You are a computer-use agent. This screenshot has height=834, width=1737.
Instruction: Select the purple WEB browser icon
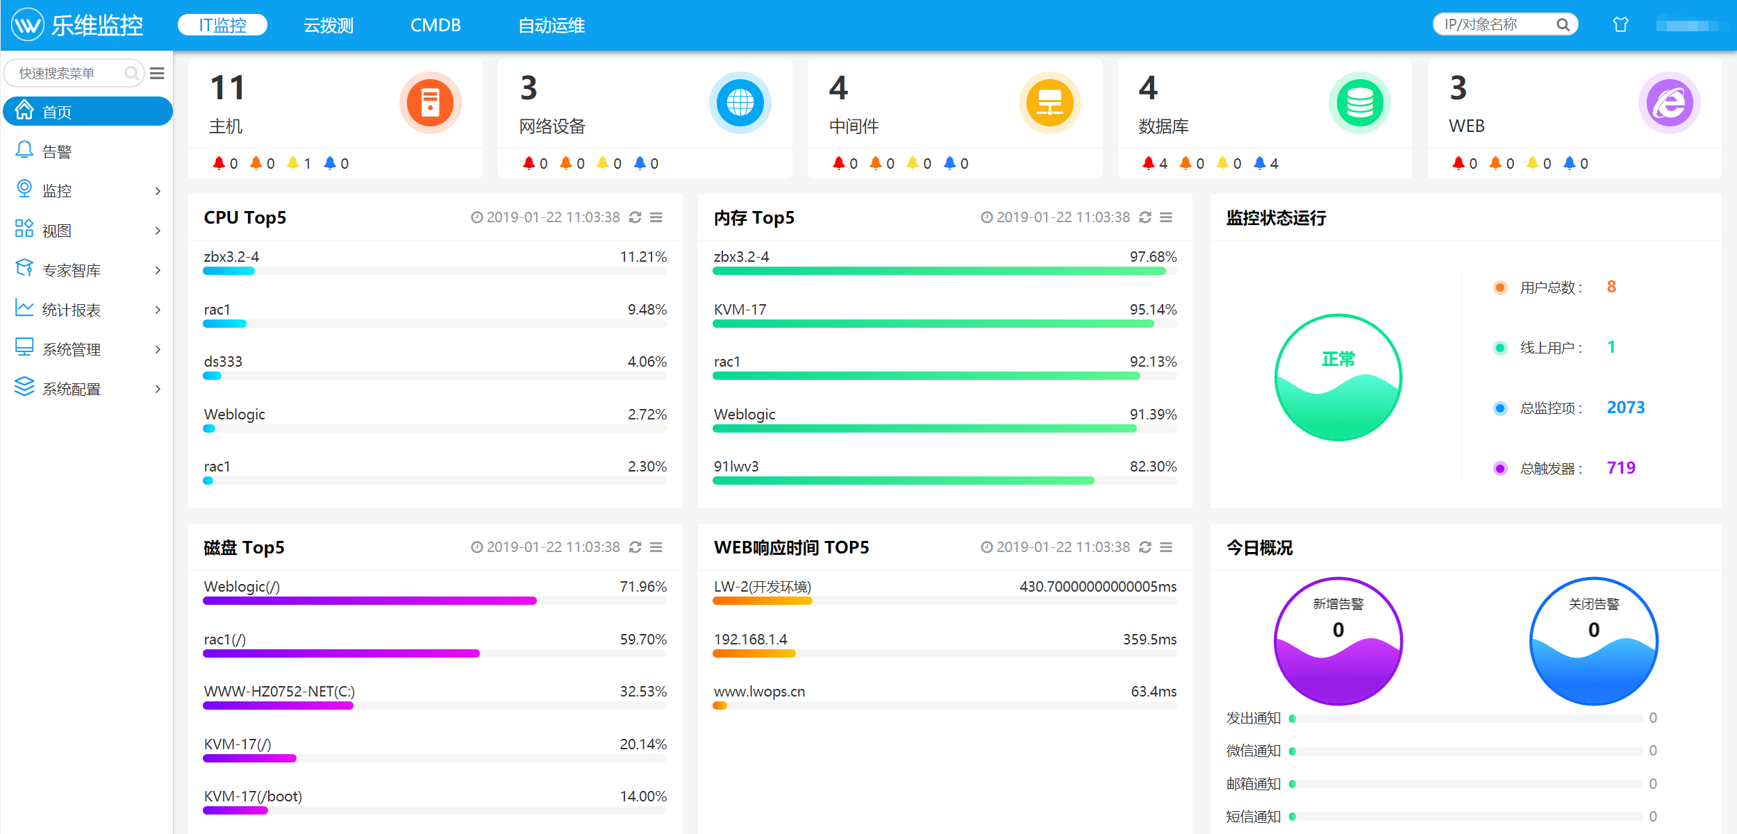1669,103
